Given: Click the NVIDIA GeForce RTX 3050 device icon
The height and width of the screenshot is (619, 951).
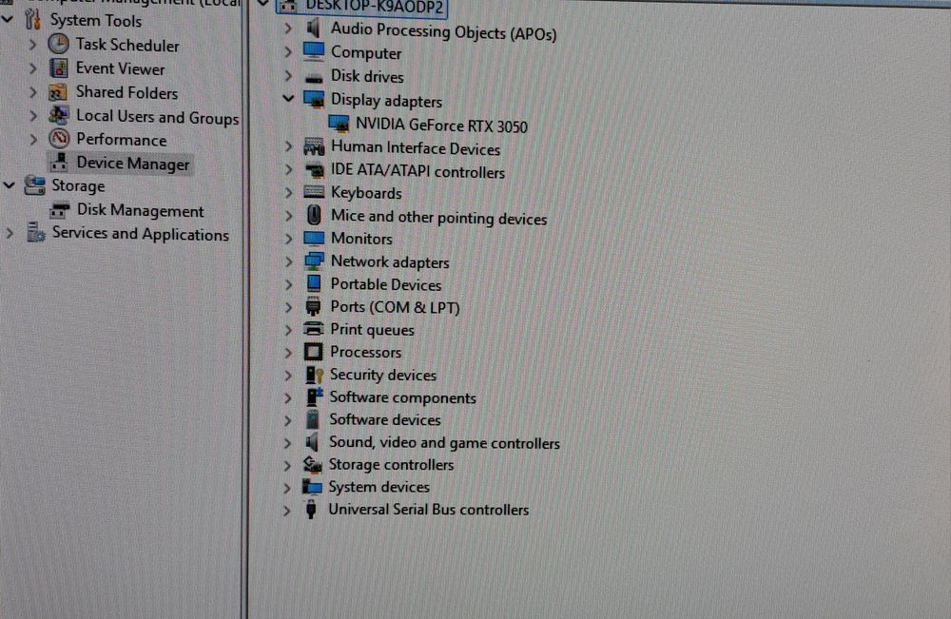Looking at the screenshot, I should point(340,124).
